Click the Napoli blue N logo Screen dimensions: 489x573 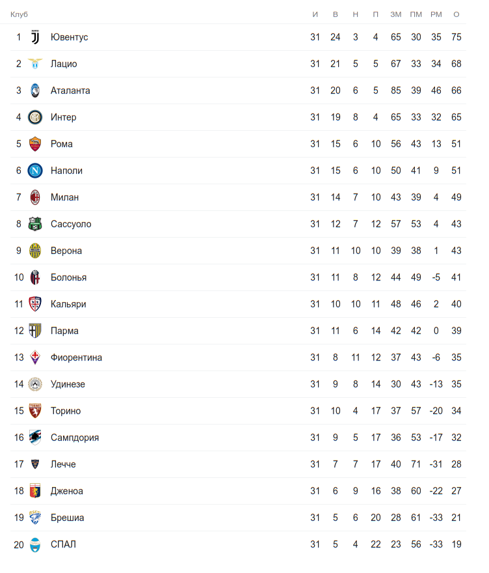[x=35, y=171]
